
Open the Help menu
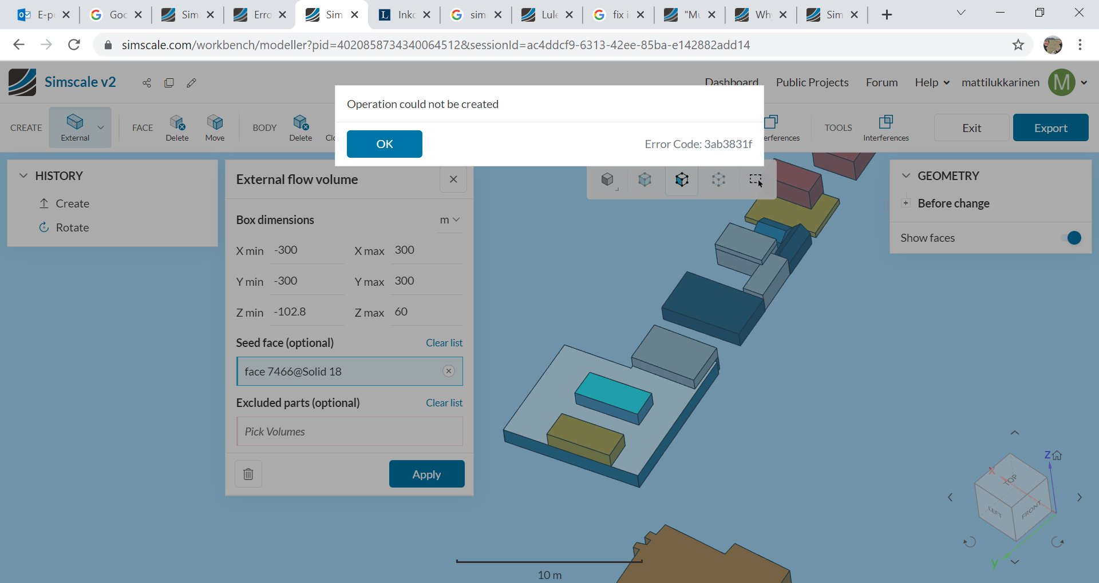pos(932,82)
